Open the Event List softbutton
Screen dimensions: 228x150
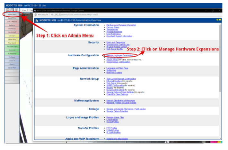[x=12, y=50]
